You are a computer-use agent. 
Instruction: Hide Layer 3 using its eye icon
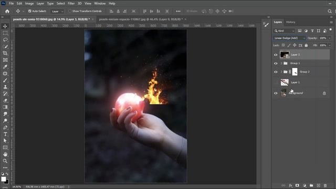pyautogui.click(x=276, y=55)
